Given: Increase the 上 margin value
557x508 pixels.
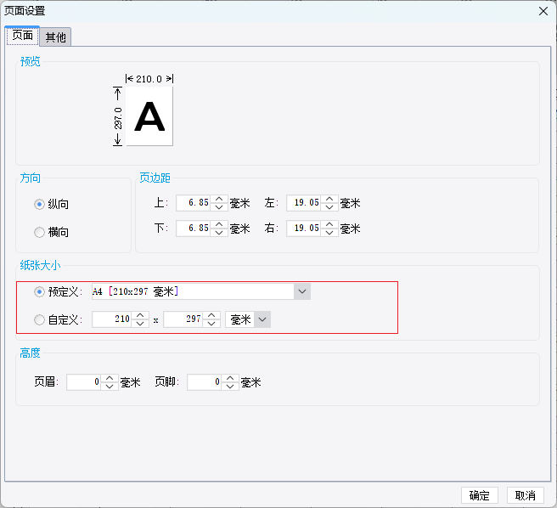Looking at the screenshot, I should pyautogui.click(x=219, y=199).
